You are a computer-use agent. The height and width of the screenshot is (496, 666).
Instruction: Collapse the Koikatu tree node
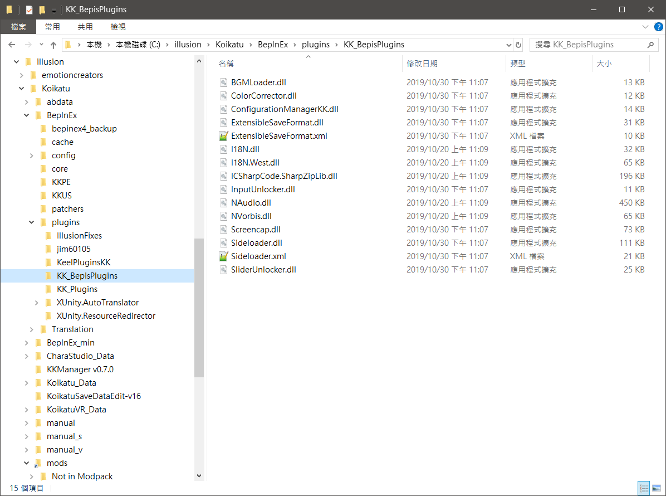(22, 89)
